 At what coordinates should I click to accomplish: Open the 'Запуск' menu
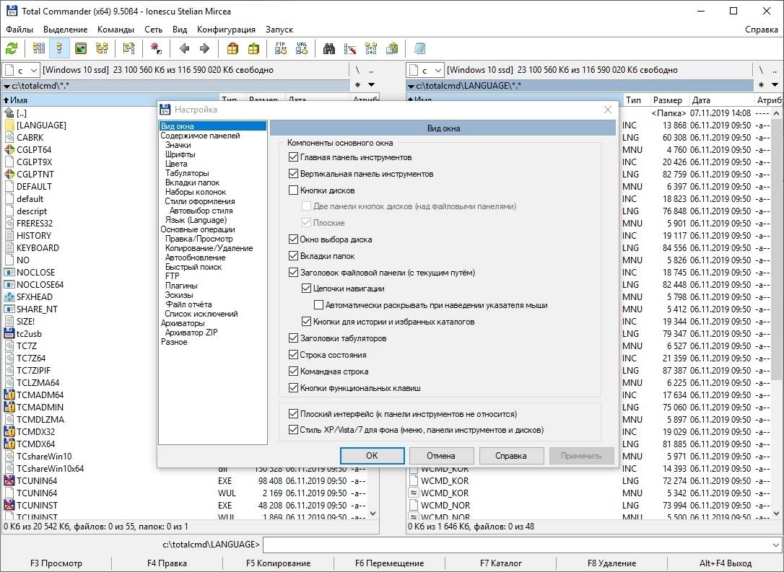279,30
